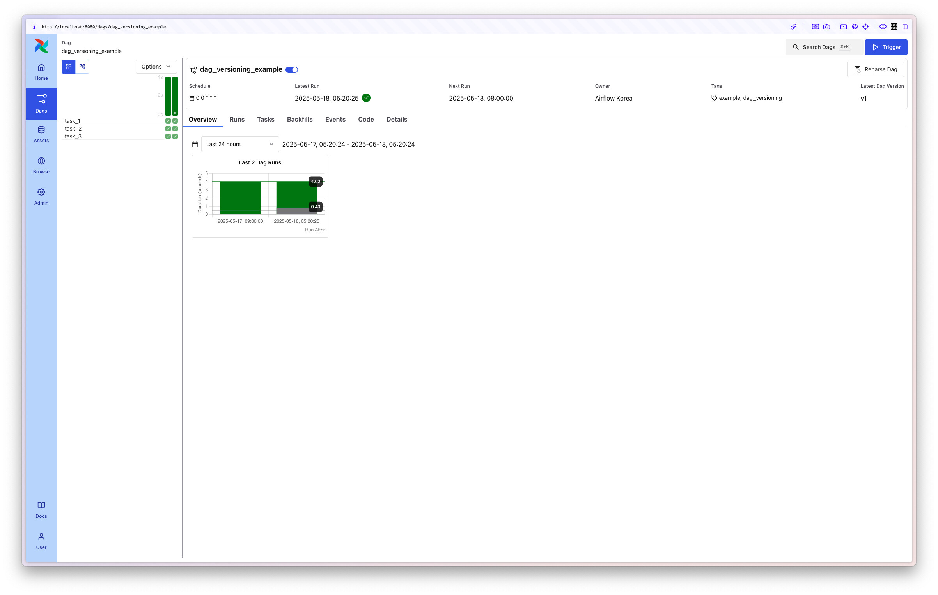Screen dimensions: 938x595
Task: Open the Details tab
Action: point(397,119)
